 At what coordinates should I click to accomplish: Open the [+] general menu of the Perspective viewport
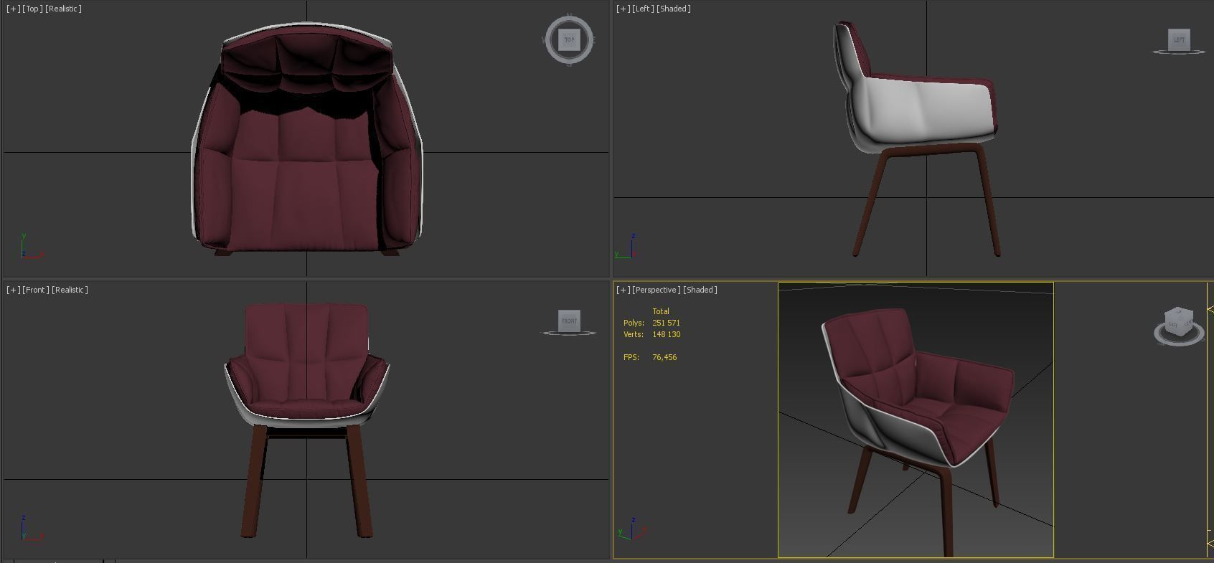pos(623,290)
